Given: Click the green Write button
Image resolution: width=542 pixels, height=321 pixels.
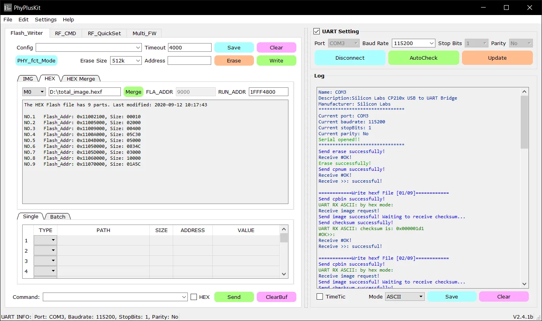Looking at the screenshot, I should 276,60.
